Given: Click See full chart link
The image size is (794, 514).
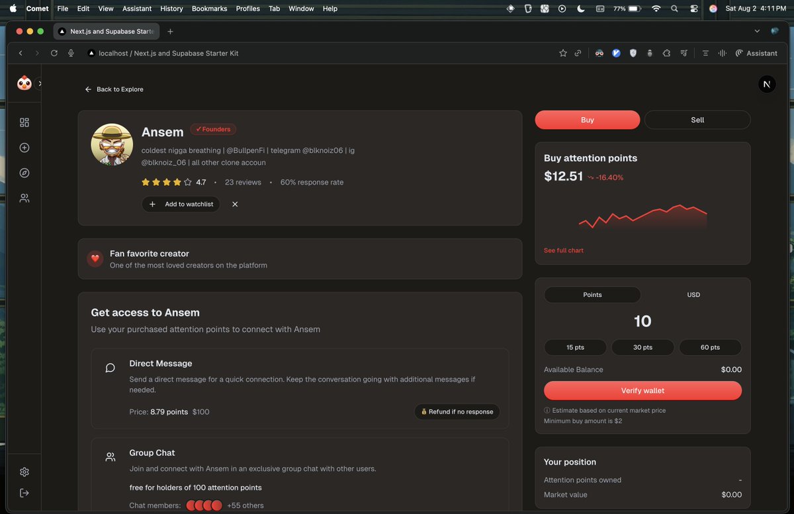Looking at the screenshot, I should pyautogui.click(x=564, y=250).
